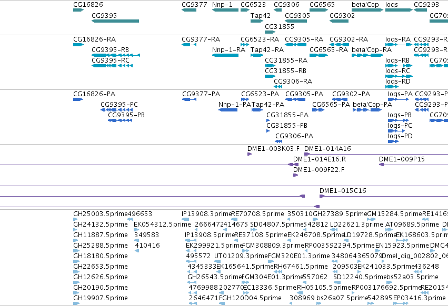Select BAC DME1-014A16 start arrow

307,154
